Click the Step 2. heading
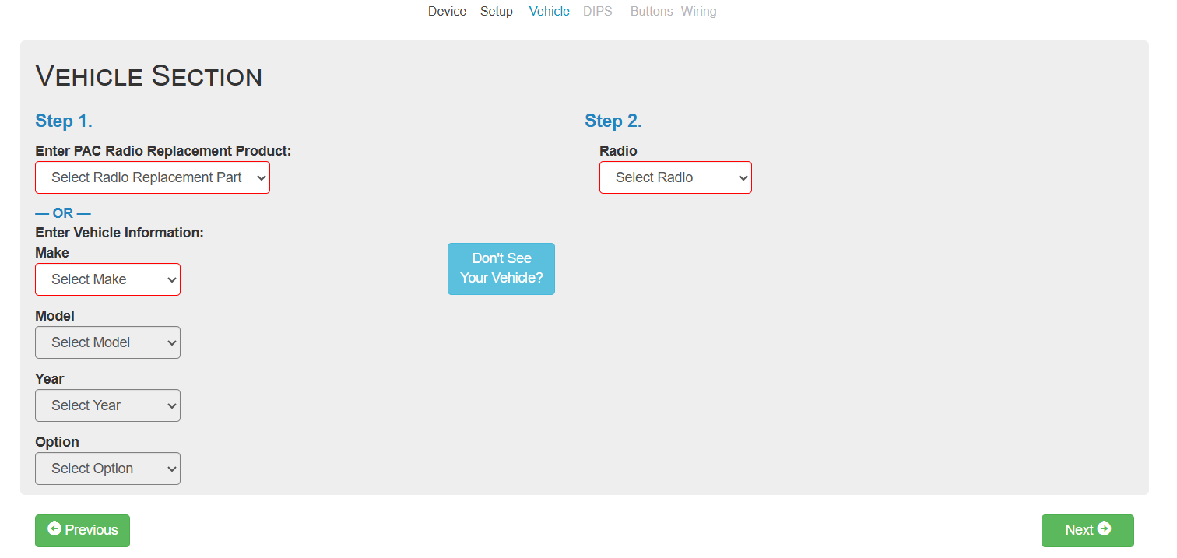 [613, 121]
